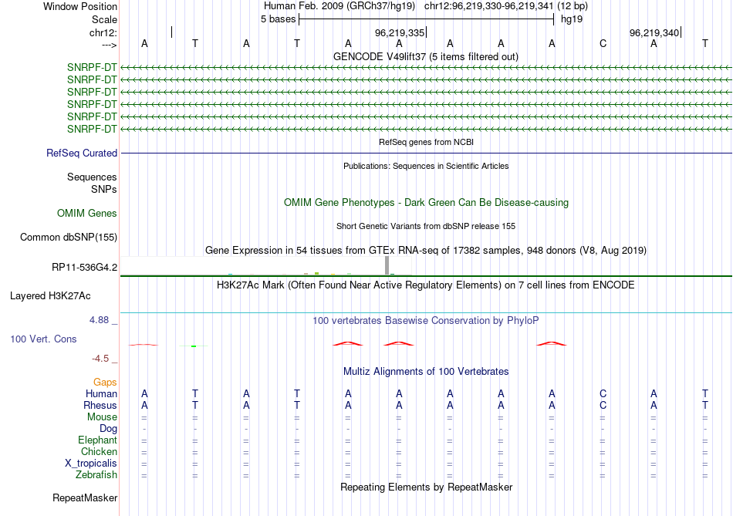Screen dimensions: 733x516
Task: Click the RepeatMasker track label
Action: point(85,498)
